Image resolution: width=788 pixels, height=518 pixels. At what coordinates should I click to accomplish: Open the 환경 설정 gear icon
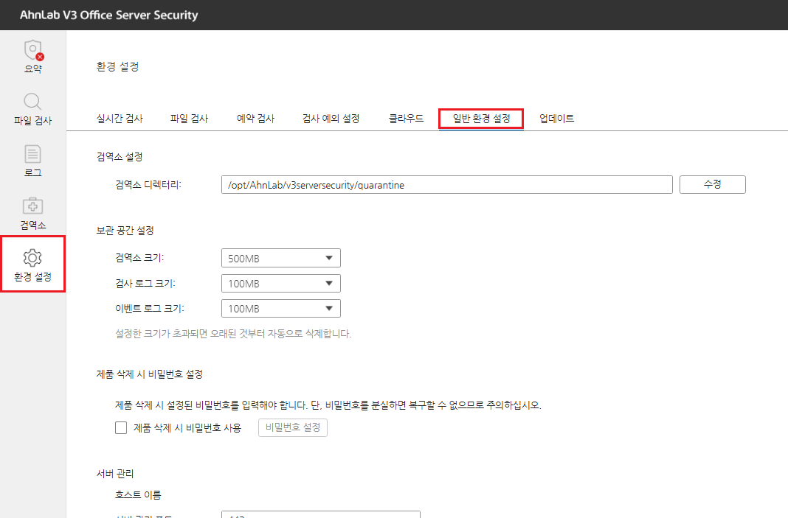(32, 257)
